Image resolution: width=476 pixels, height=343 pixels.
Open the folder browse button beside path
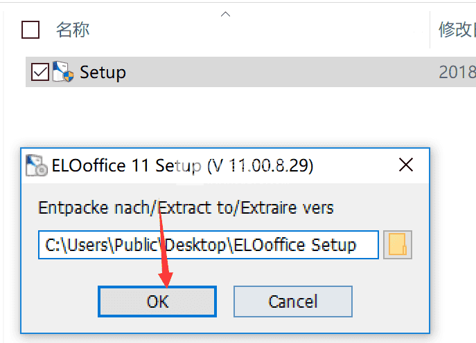398,245
